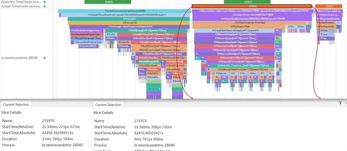Collapse the details panel with chevron
The width and height of the screenshot is (347, 151).
pos(346,103)
